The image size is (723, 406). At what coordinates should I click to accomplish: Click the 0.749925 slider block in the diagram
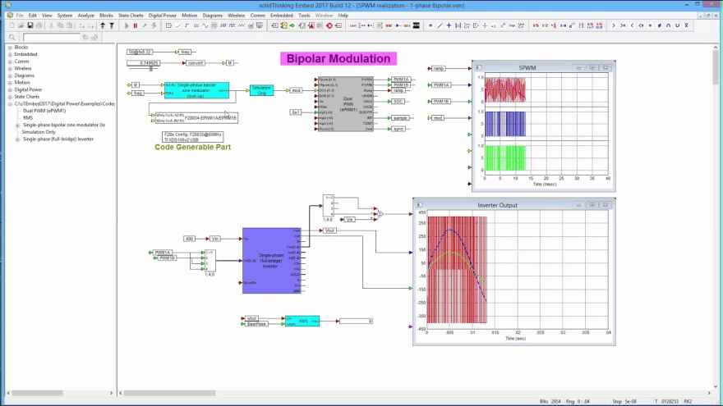[150, 62]
